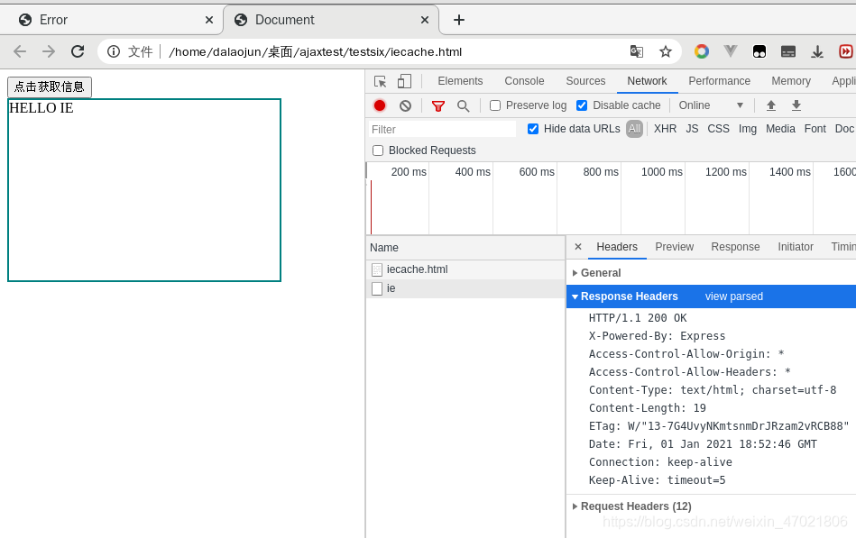
Task: Go forward with the browser arrow
Action: (x=49, y=52)
